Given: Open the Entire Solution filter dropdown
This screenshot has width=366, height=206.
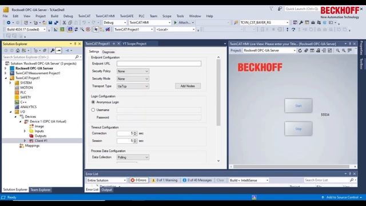Looking at the screenshot, I should (106, 180).
